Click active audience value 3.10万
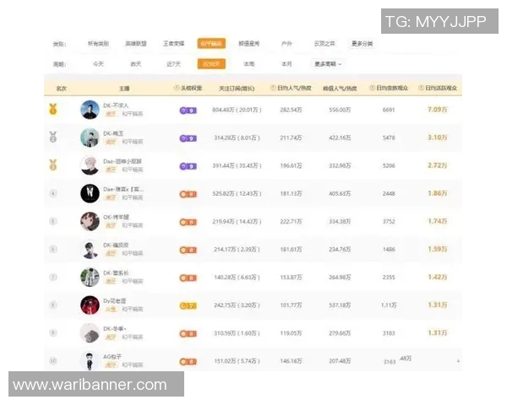 click(x=438, y=138)
